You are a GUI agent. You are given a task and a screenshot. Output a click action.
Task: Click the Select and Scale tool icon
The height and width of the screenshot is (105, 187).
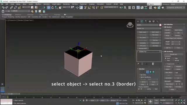(56, 8)
